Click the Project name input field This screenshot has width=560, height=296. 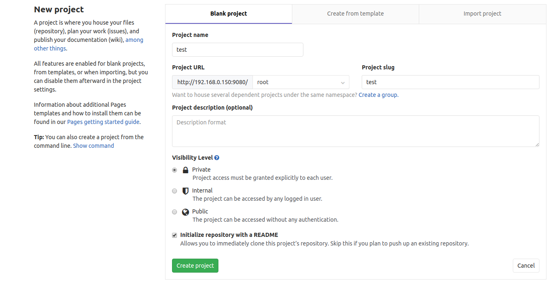pyautogui.click(x=237, y=50)
